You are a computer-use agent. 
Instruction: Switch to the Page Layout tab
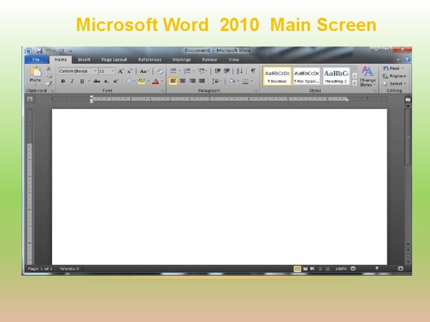click(114, 60)
